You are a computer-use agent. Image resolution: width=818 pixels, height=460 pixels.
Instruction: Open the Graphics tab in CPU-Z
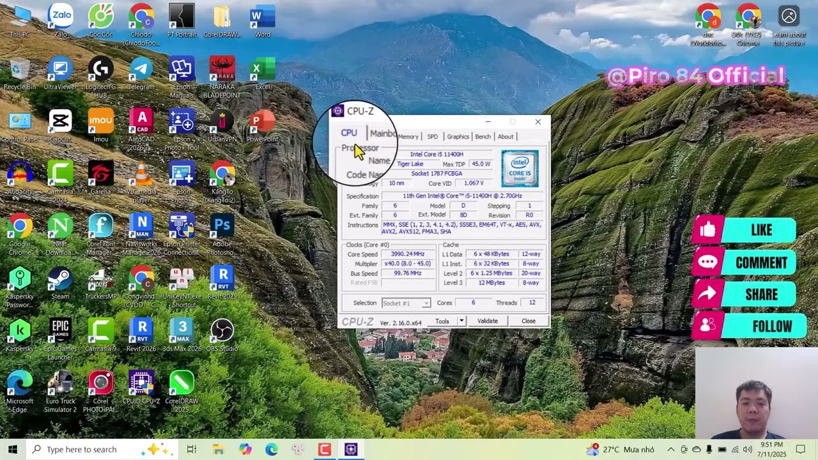[x=458, y=137]
